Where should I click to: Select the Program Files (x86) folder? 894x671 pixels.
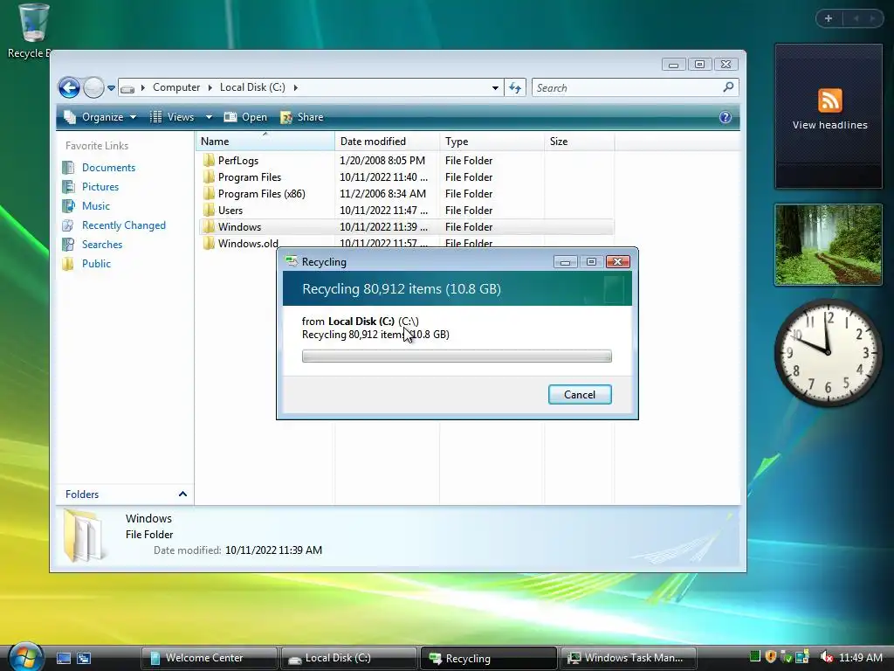click(x=261, y=194)
